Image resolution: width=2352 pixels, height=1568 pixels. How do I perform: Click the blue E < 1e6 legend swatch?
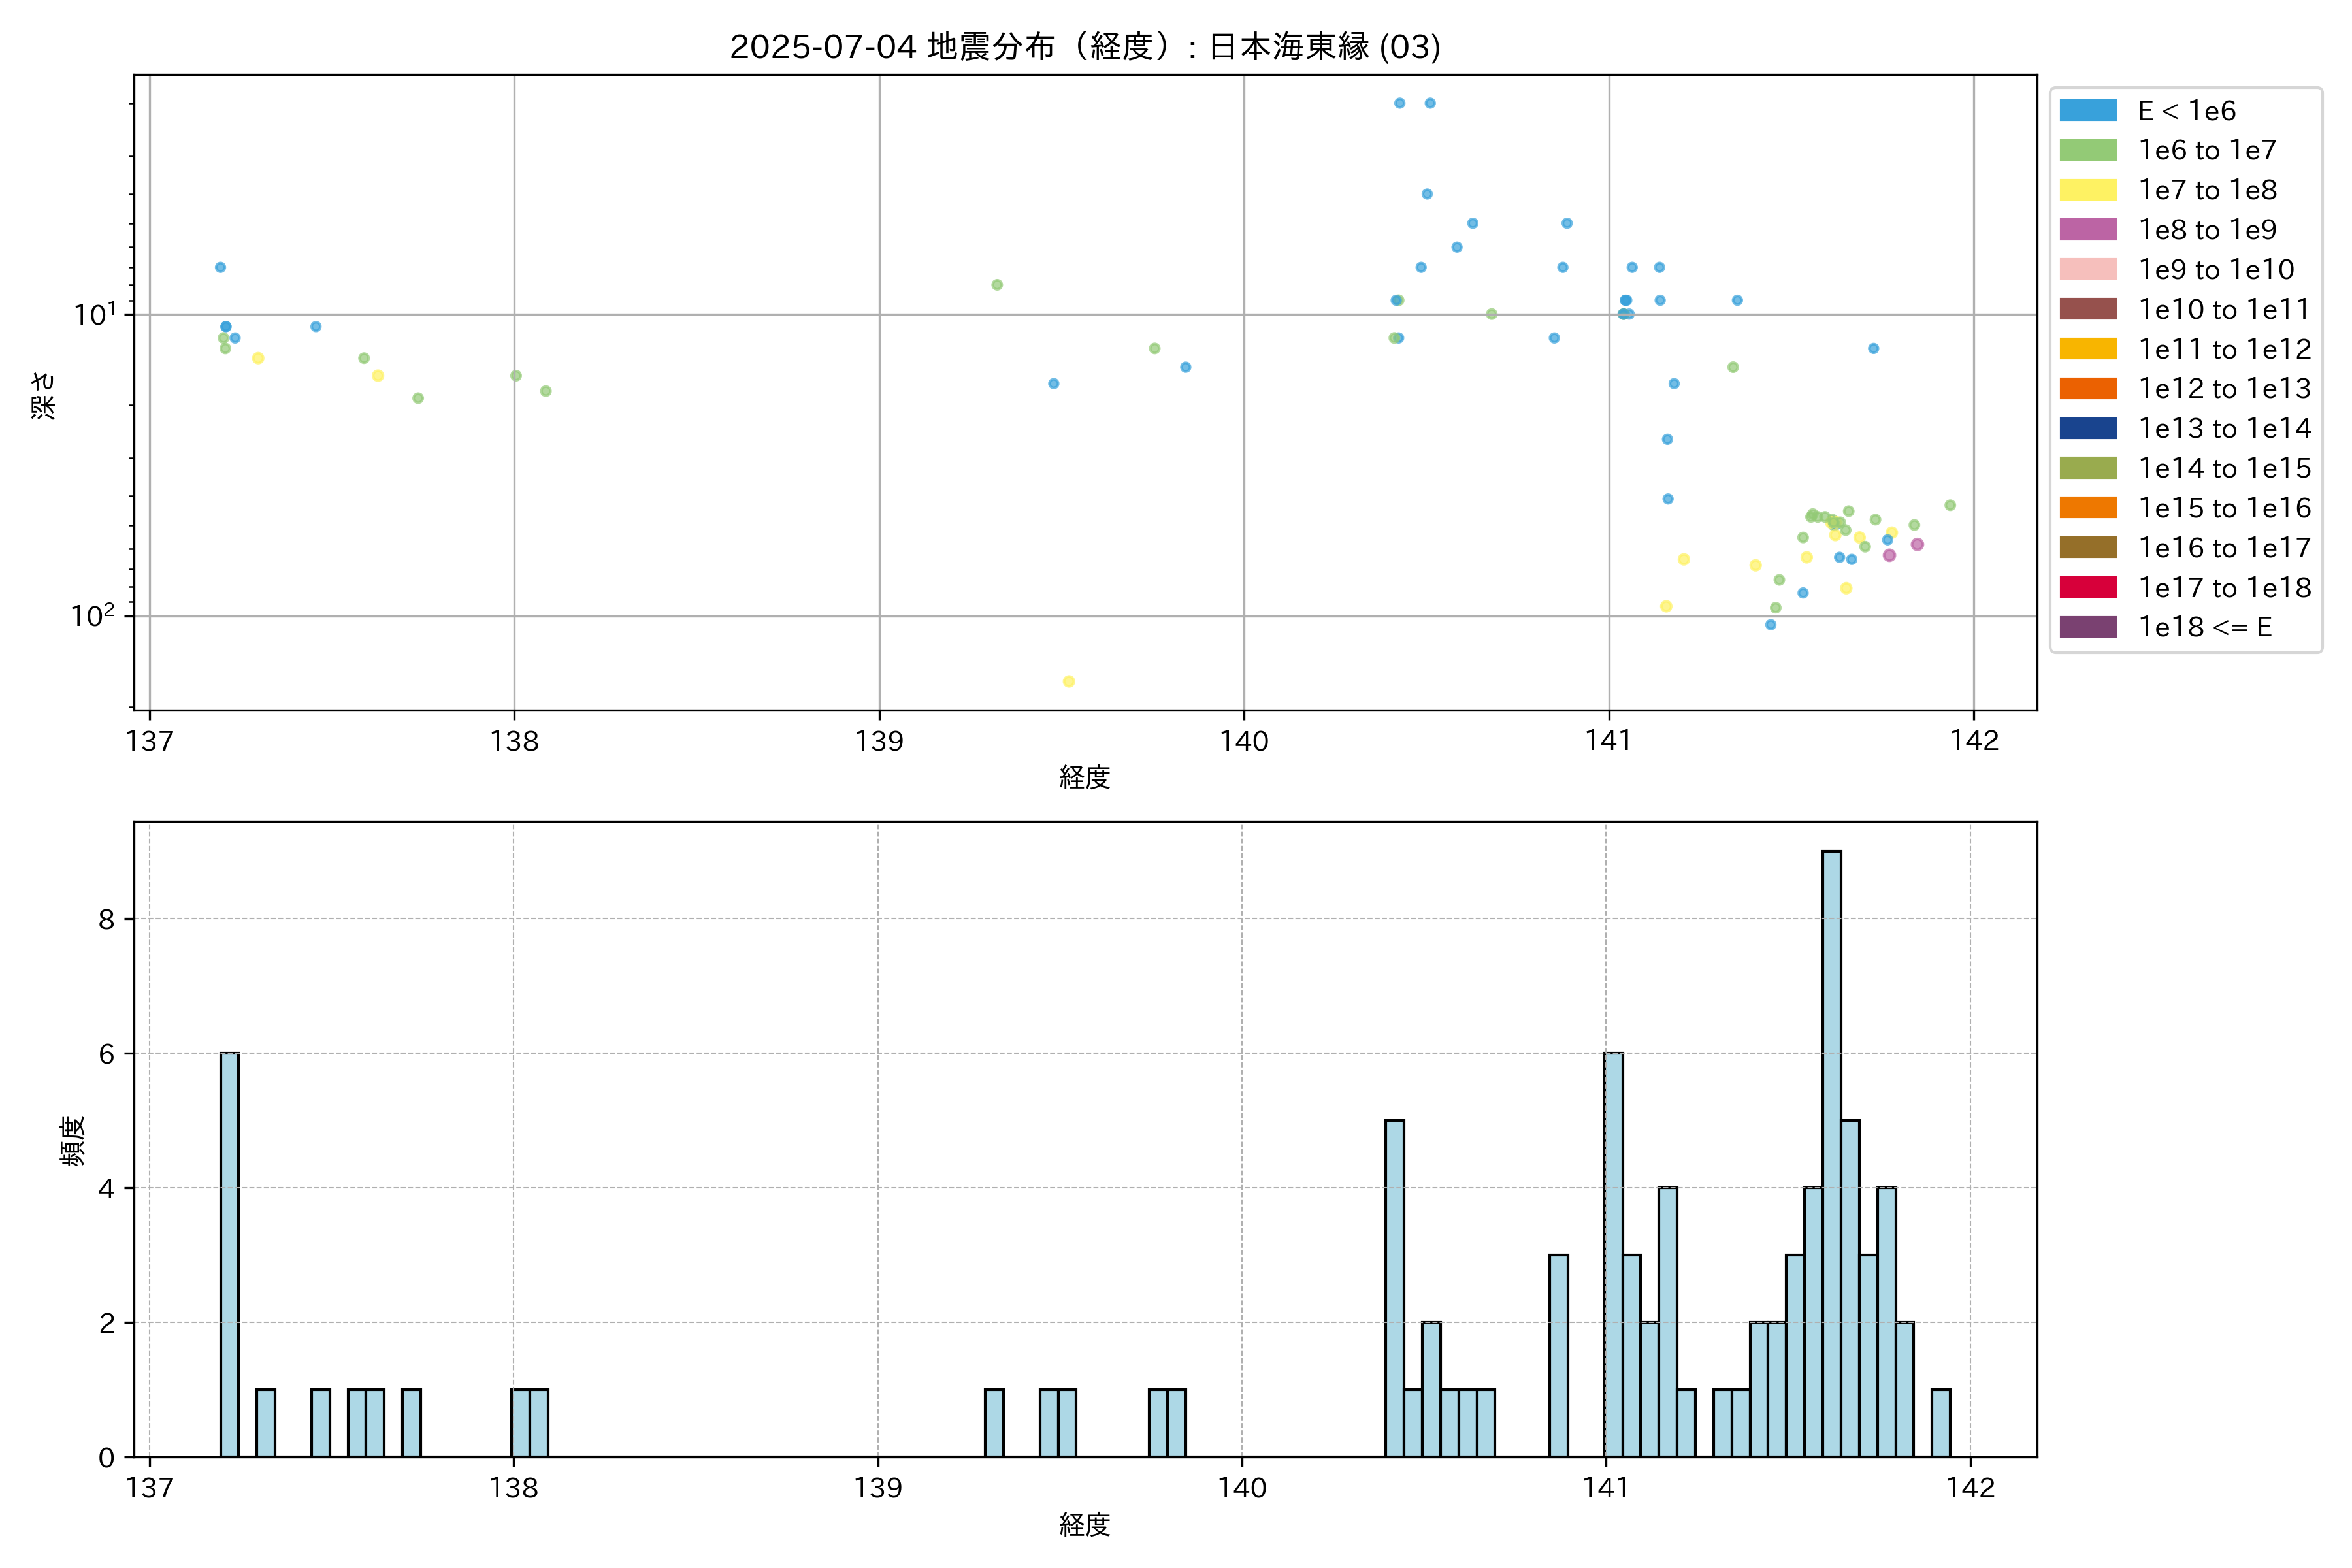click(2088, 111)
